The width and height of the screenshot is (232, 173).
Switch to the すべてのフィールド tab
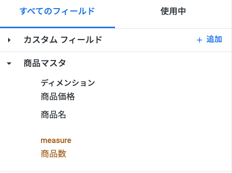point(57,11)
